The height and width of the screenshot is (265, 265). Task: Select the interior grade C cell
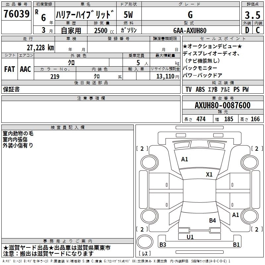pyautogui.click(x=258, y=30)
